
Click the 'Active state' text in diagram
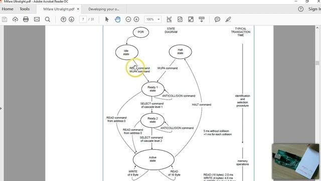click(152, 159)
